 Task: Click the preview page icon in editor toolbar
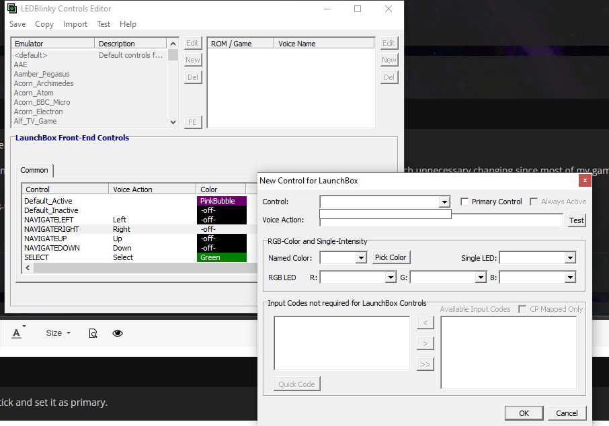click(93, 333)
